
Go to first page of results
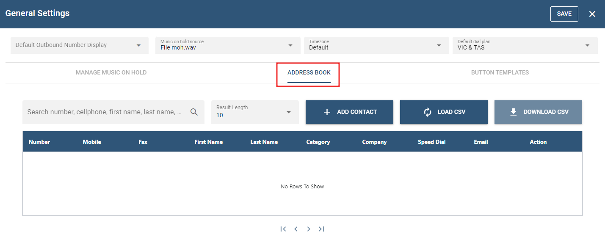283,229
